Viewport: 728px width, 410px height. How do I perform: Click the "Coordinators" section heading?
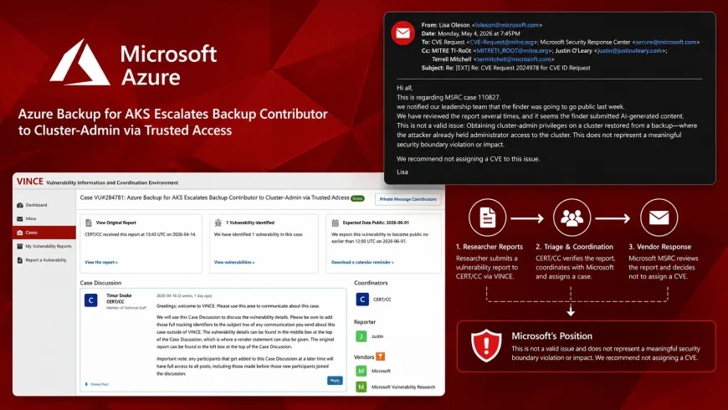pos(371,283)
